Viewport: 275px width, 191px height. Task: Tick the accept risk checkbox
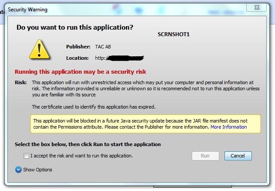click(26, 156)
